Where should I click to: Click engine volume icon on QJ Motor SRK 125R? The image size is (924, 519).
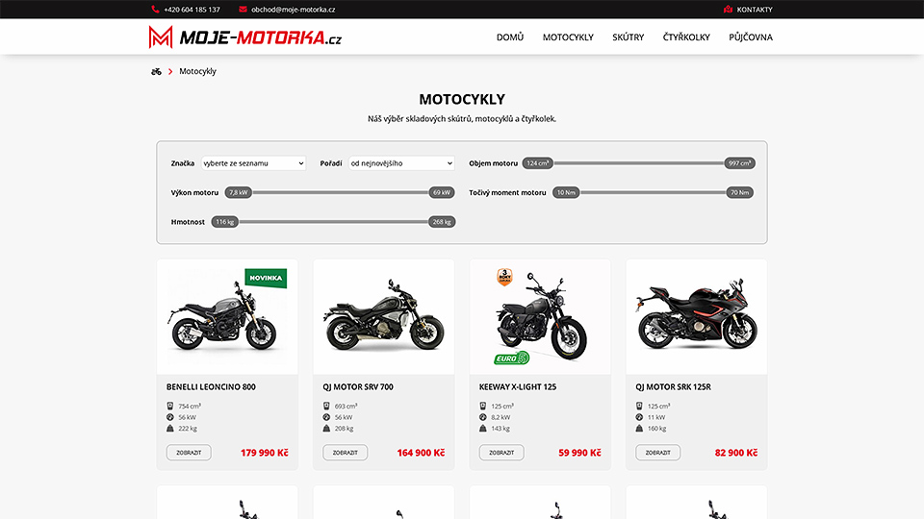coord(639,406)
